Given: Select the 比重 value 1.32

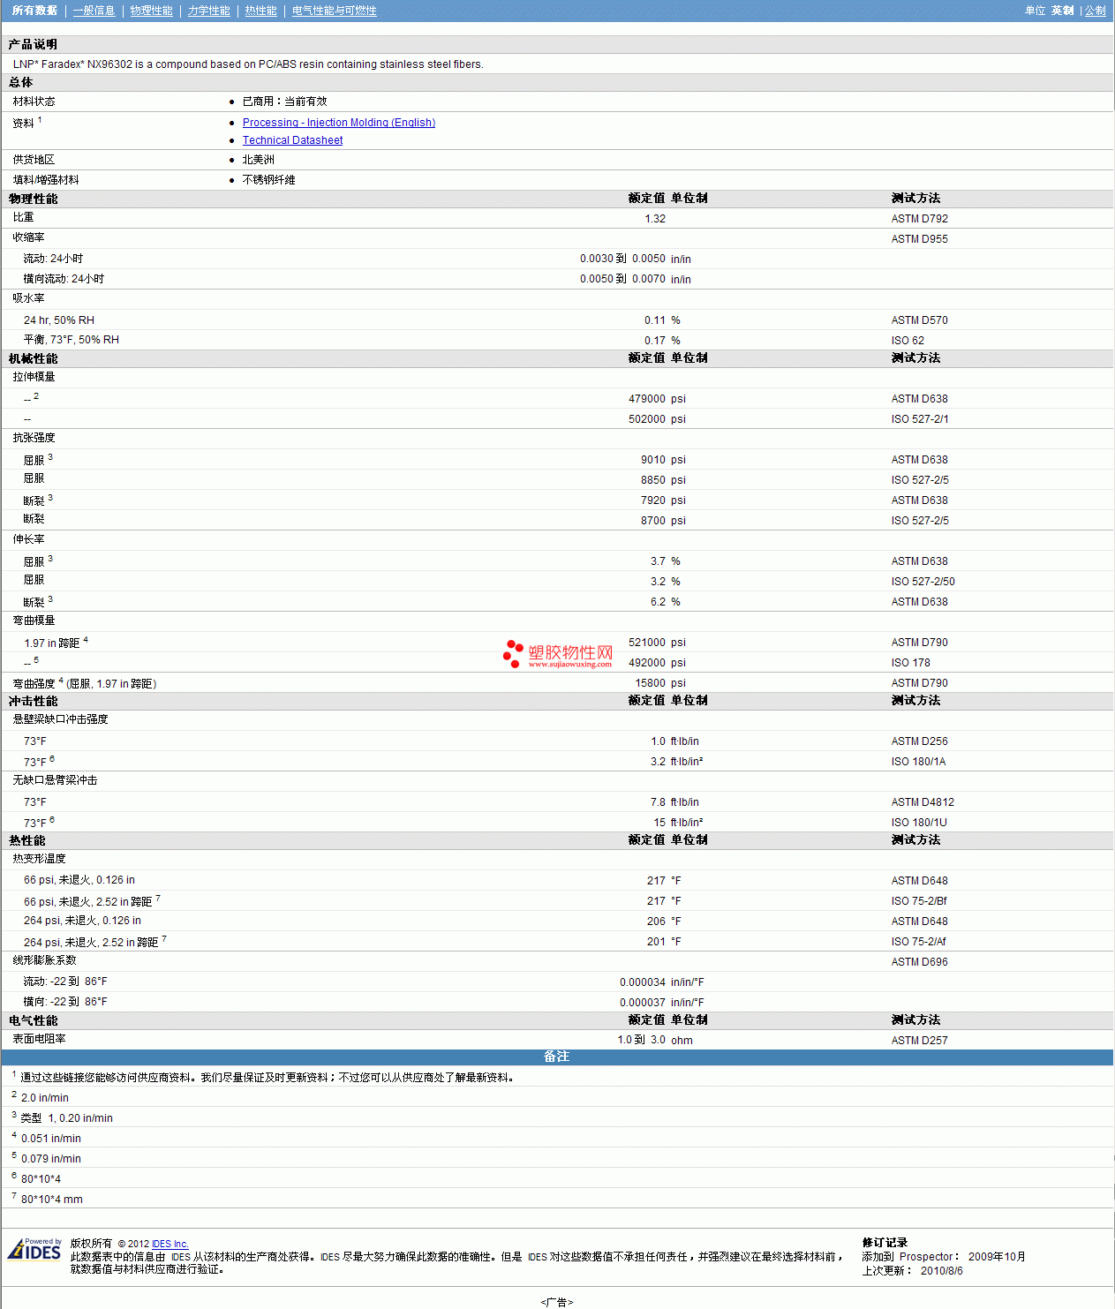Looking at the screenshot, I should [655, 219].
